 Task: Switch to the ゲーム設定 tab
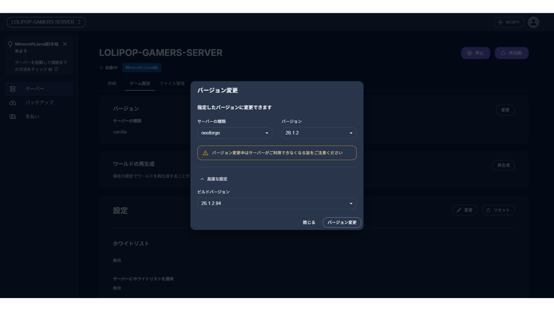tap(140, 84)
